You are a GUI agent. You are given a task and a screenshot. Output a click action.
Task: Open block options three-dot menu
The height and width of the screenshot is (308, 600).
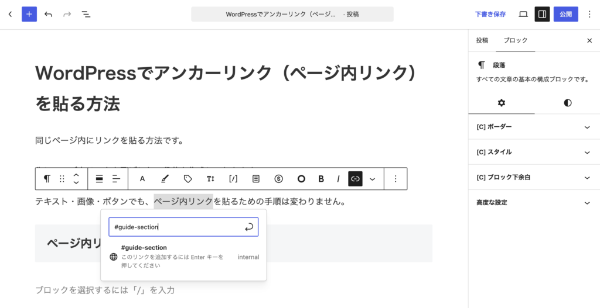(396, 179)
